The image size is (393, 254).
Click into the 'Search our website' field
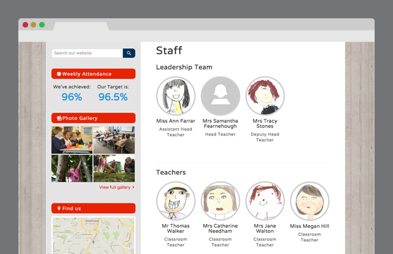point(87,53)
